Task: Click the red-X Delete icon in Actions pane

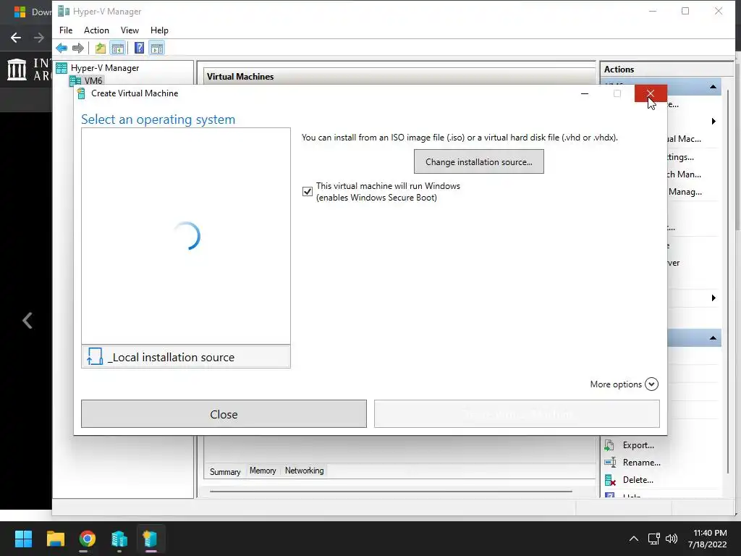Action: tap(610, 481)
